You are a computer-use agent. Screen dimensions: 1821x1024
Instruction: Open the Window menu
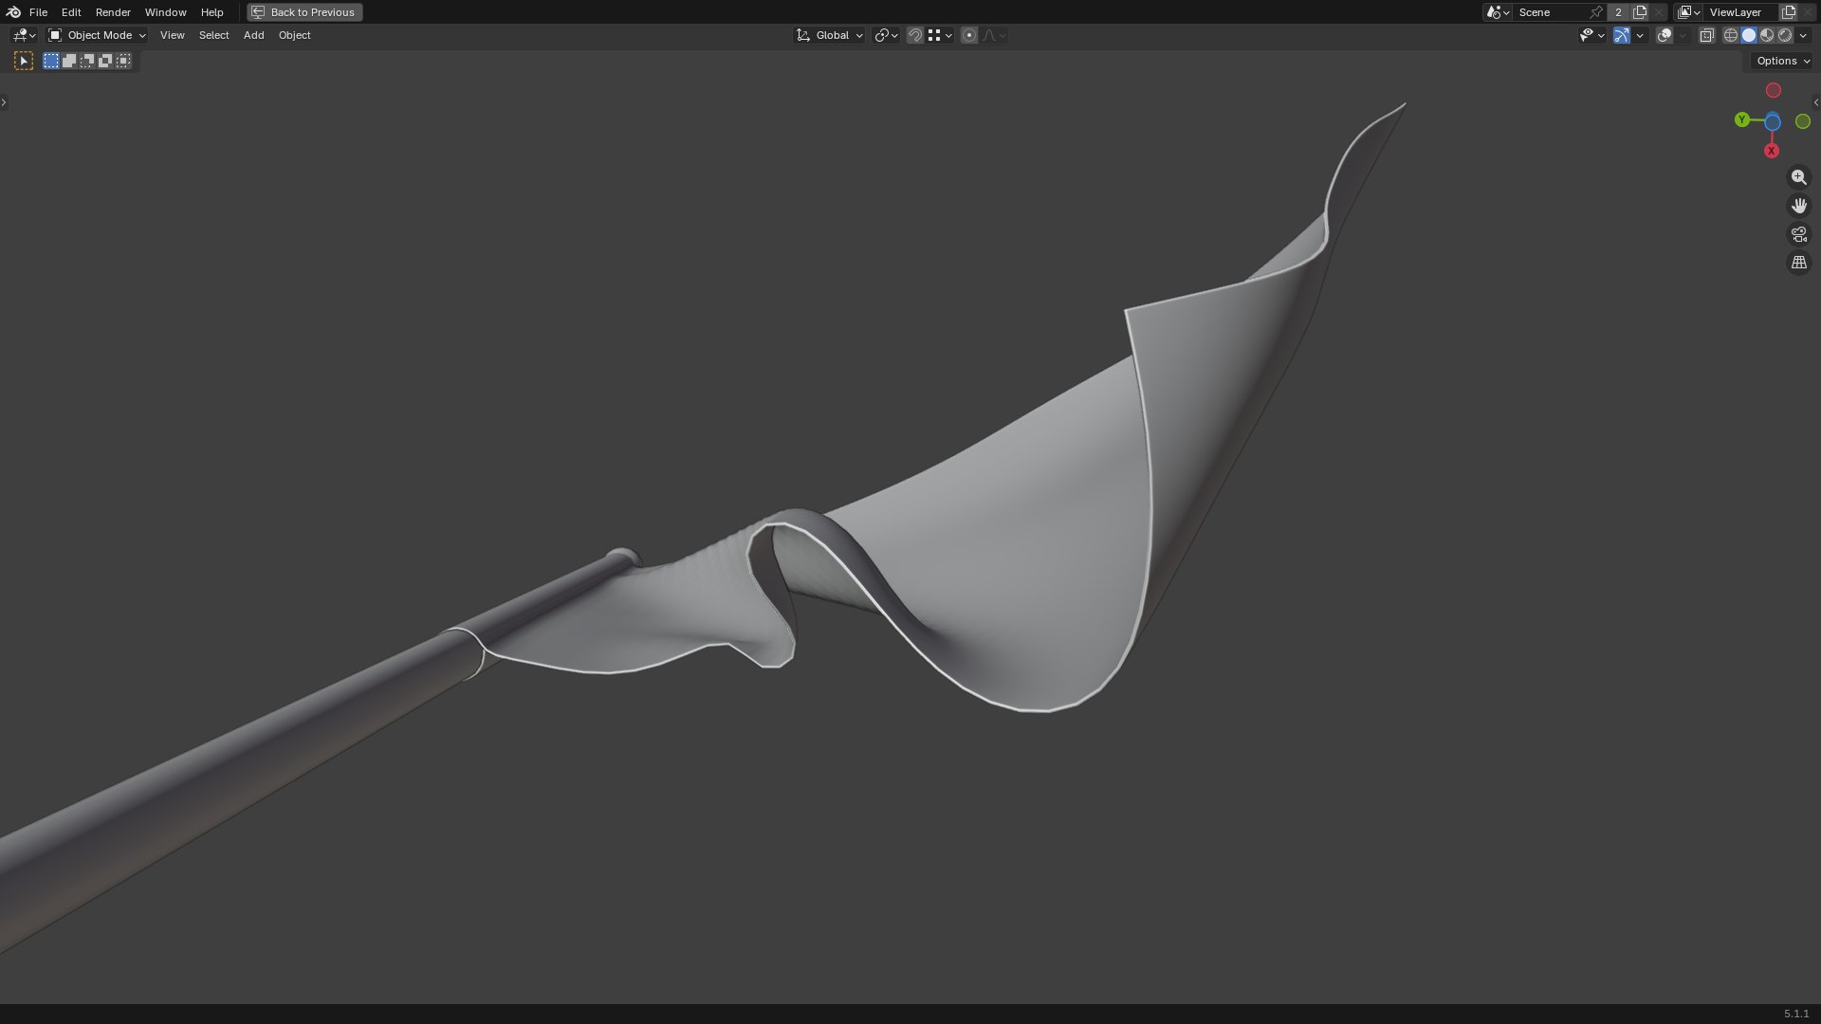coord(165,12)
